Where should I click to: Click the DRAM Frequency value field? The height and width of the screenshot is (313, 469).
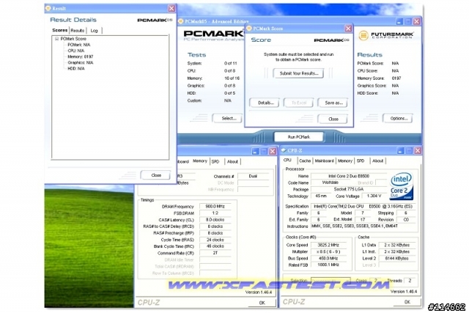(215, 207)
